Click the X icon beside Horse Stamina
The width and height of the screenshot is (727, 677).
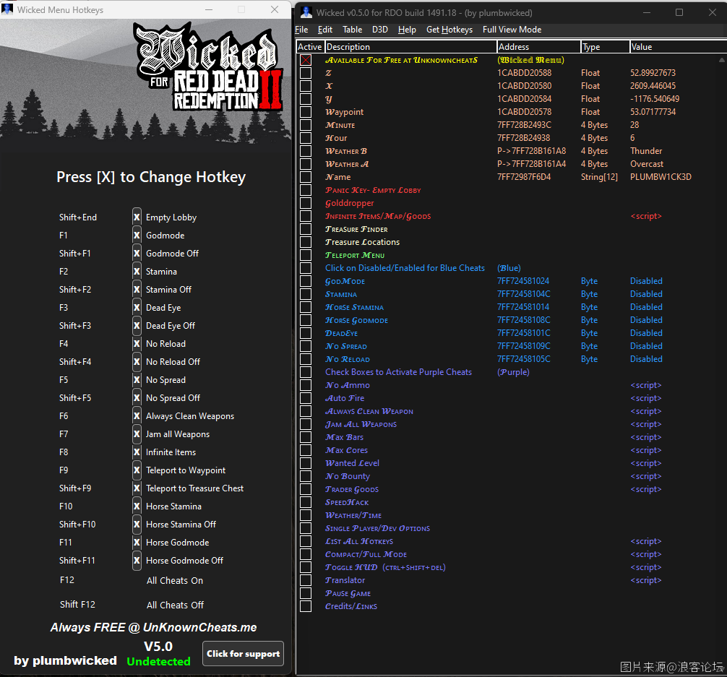pos(137,506)
